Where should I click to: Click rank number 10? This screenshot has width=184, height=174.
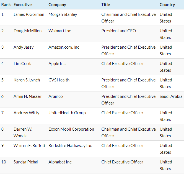coord(4,162)
